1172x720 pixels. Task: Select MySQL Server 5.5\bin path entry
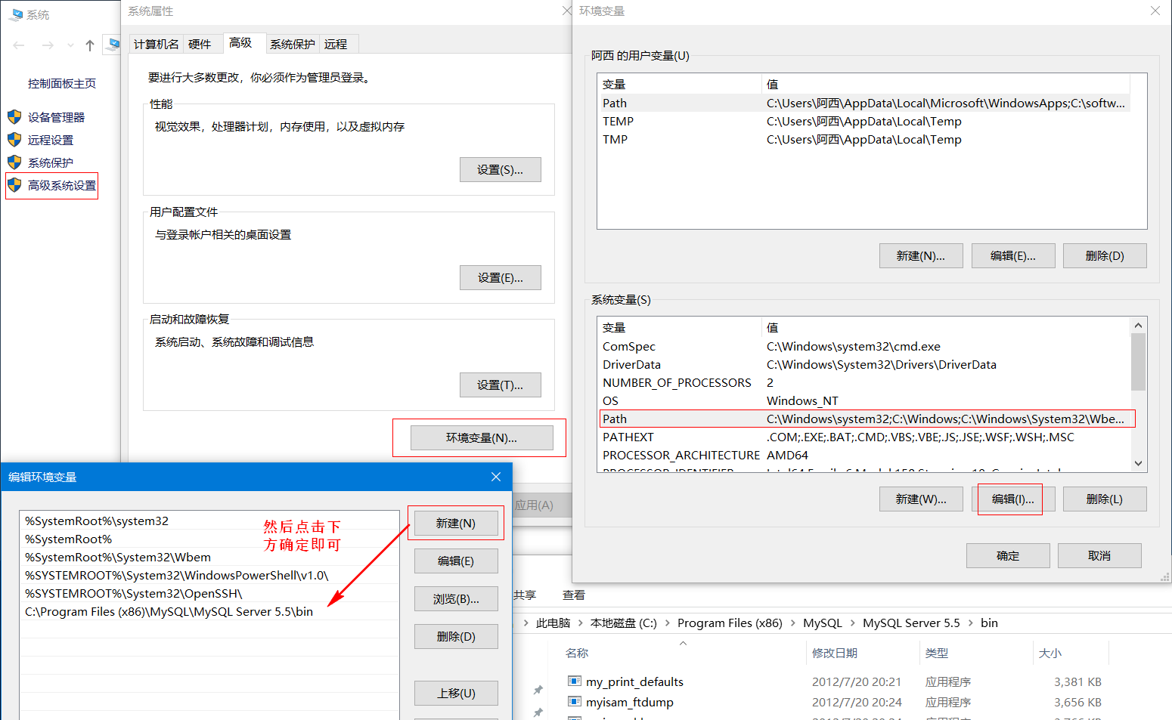209,612
